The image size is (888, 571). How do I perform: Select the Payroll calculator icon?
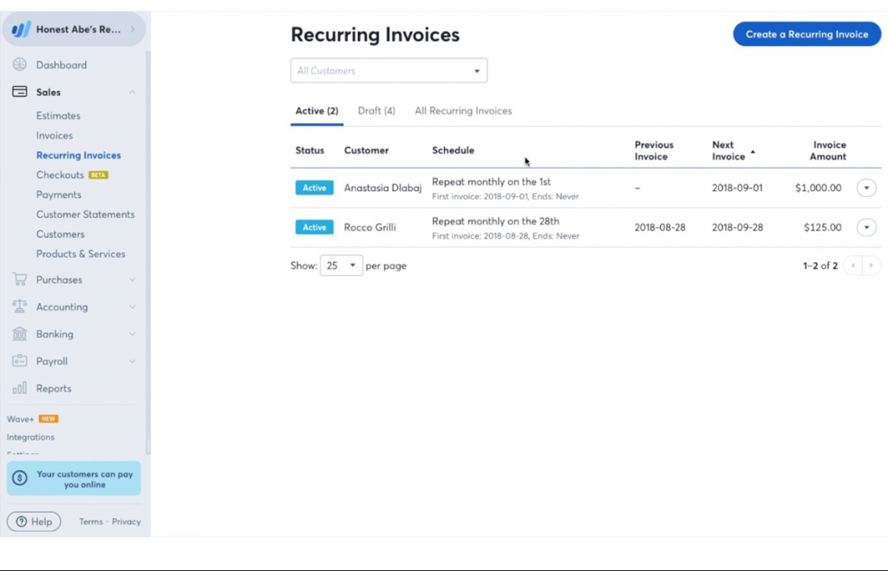(19, 361)
